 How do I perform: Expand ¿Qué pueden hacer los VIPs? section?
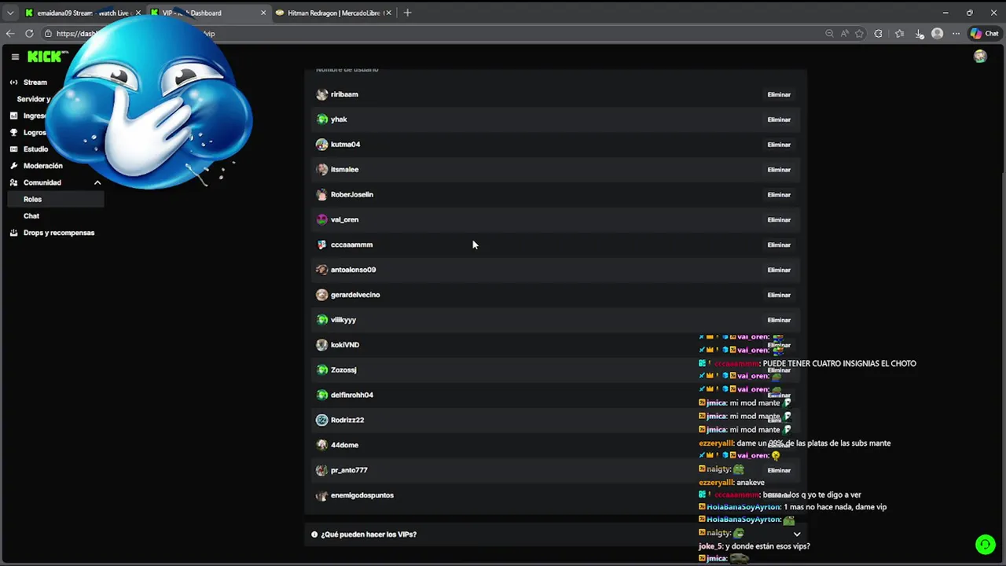[555, 535]
